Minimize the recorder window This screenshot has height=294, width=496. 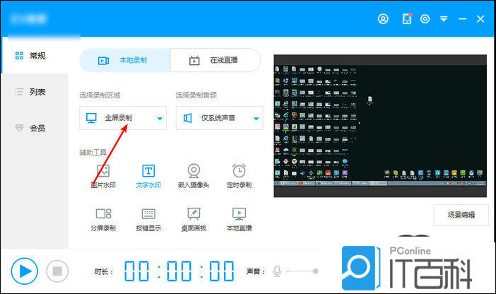point(462,19)
